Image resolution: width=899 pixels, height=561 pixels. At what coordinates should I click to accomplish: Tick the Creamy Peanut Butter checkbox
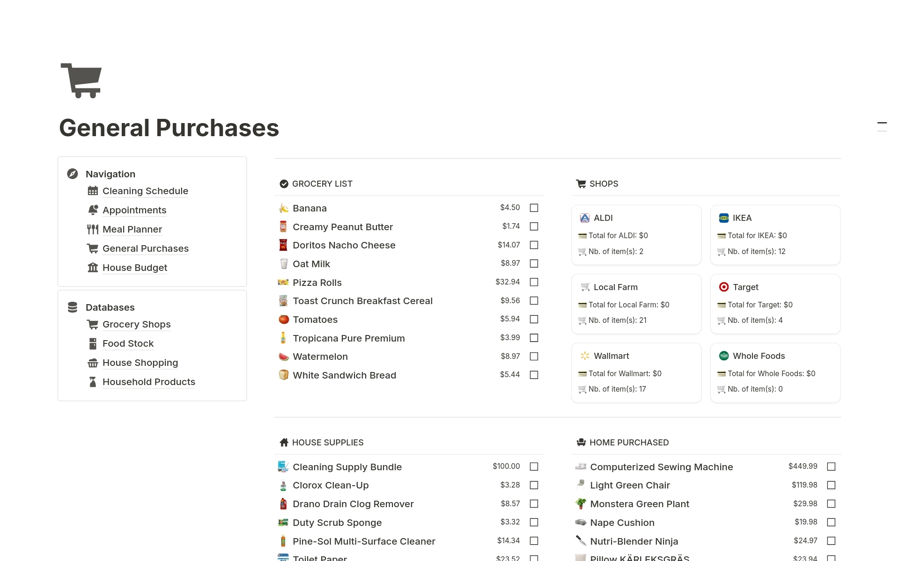pos(534,226)
